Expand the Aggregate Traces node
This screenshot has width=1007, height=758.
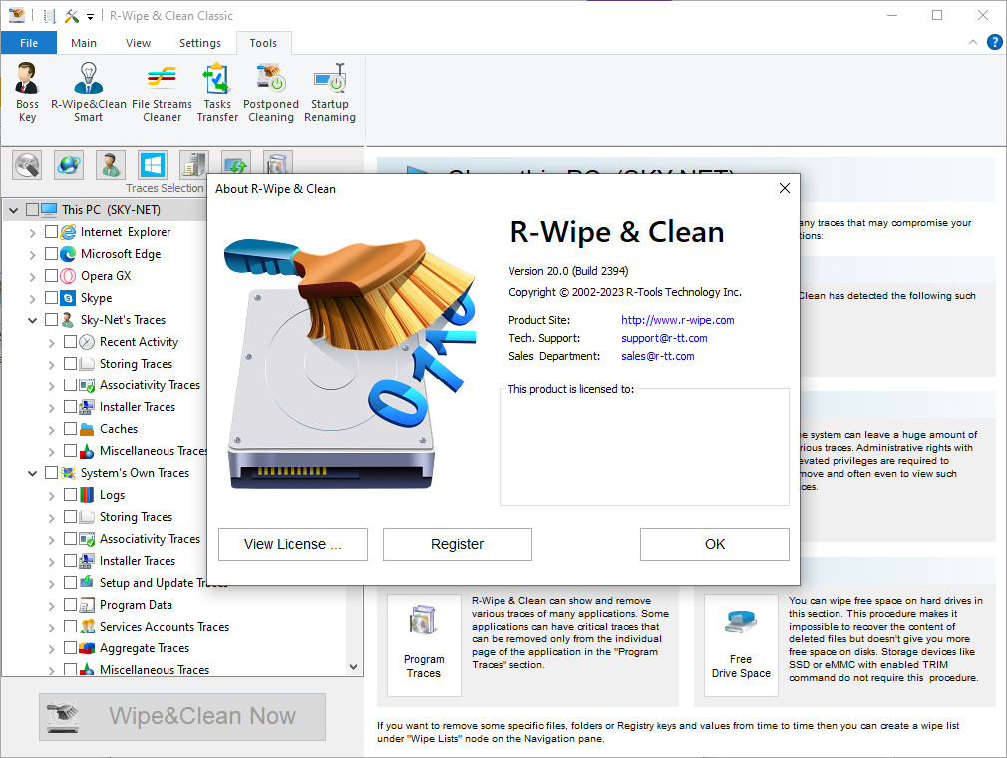[x=52, y=649]
